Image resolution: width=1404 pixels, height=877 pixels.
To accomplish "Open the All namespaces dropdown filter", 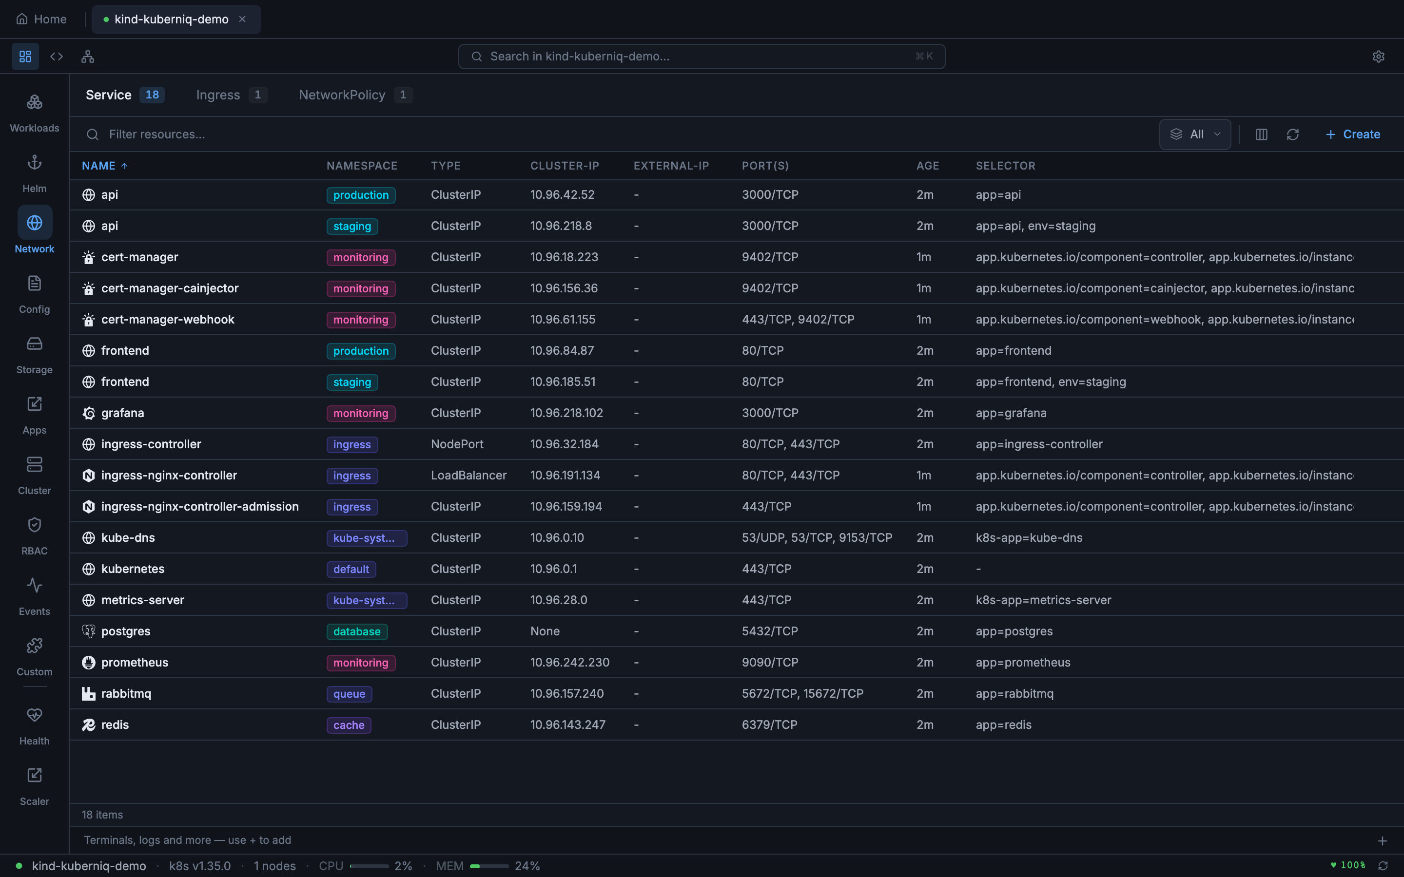I will click(1194, 134).
